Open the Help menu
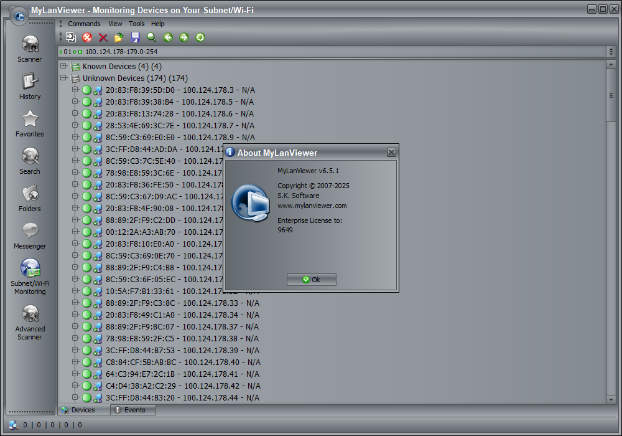Viewport: 622px width, 436px height. pos(157,24)
